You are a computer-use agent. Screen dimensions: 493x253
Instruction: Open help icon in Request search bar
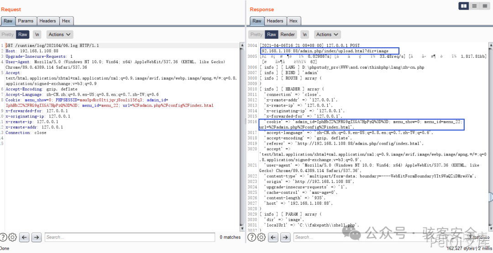tap(3, 238)
